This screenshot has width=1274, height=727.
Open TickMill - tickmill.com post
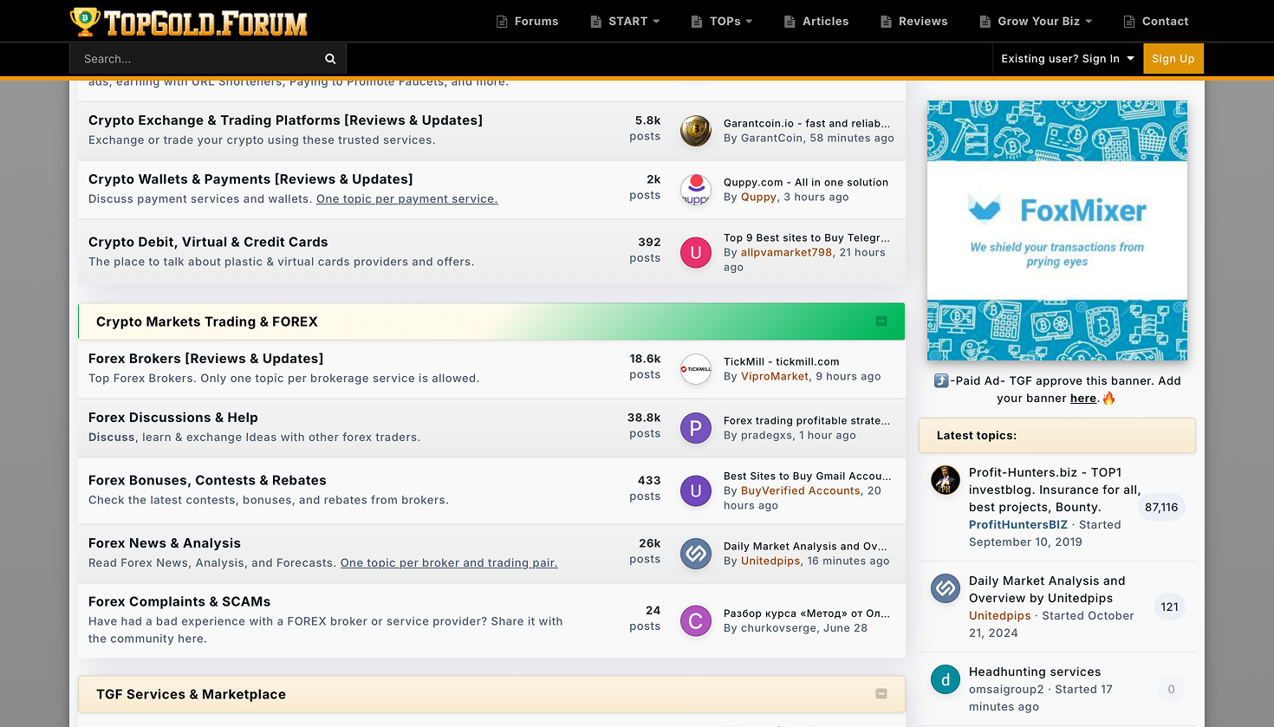(782, 362)
